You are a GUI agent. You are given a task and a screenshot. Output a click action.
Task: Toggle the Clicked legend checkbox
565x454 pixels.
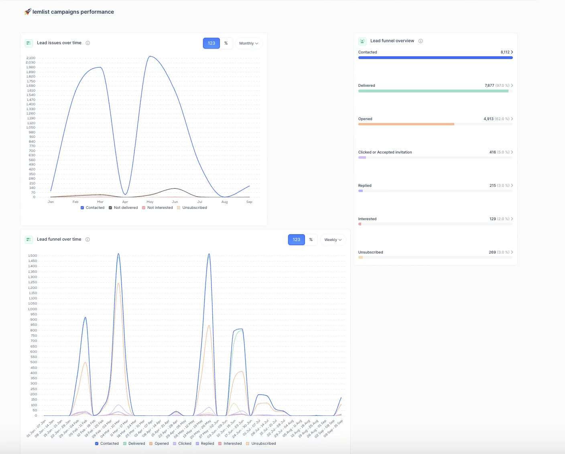pos(175,444)
